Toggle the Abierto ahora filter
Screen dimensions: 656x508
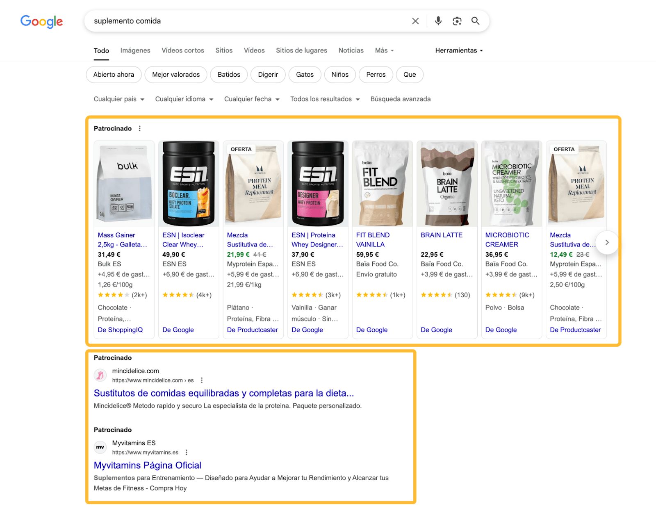113,74
